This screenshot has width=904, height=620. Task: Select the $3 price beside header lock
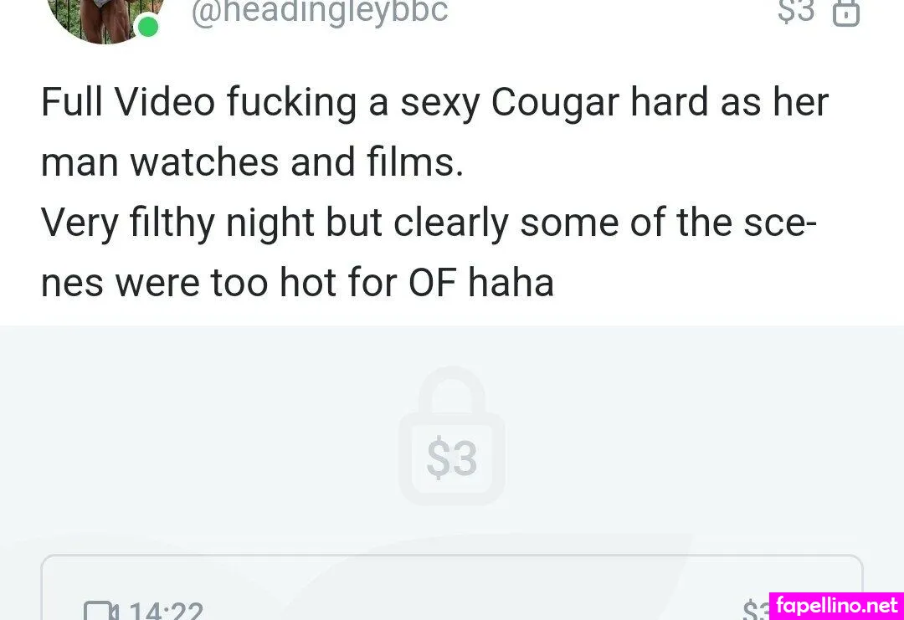[796, 10]
